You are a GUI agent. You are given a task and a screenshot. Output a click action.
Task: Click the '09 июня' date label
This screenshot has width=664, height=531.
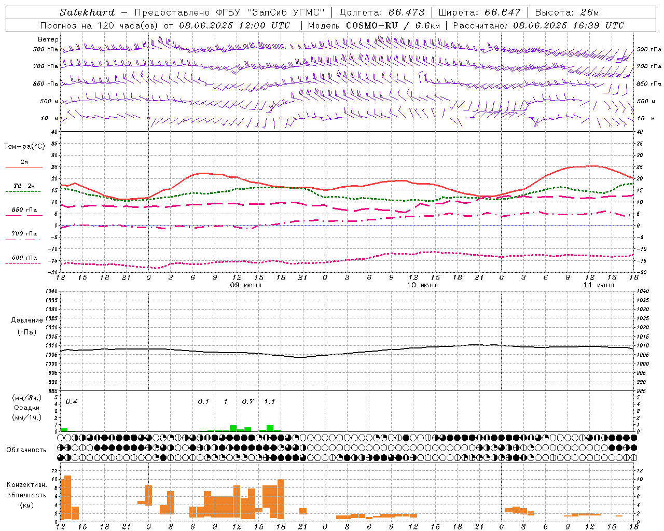[x=246, y=285]
